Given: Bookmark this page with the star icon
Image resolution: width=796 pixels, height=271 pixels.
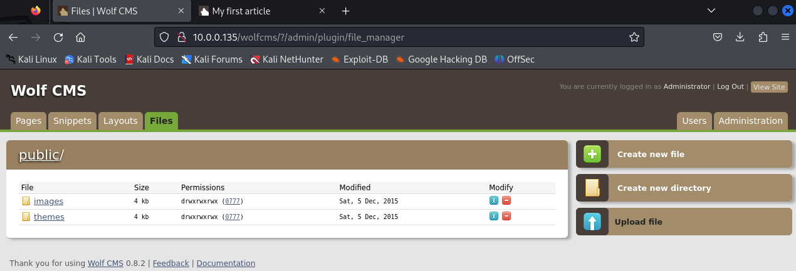Looking at the screenshot, I should [634, 38].
